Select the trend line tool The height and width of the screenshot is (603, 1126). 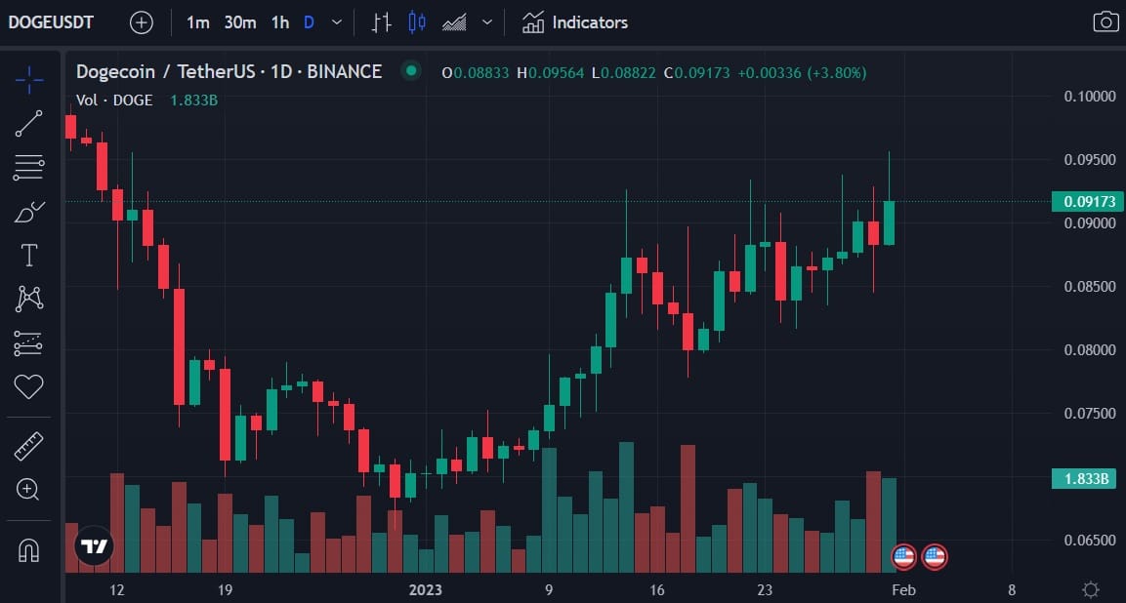point(28,124)
